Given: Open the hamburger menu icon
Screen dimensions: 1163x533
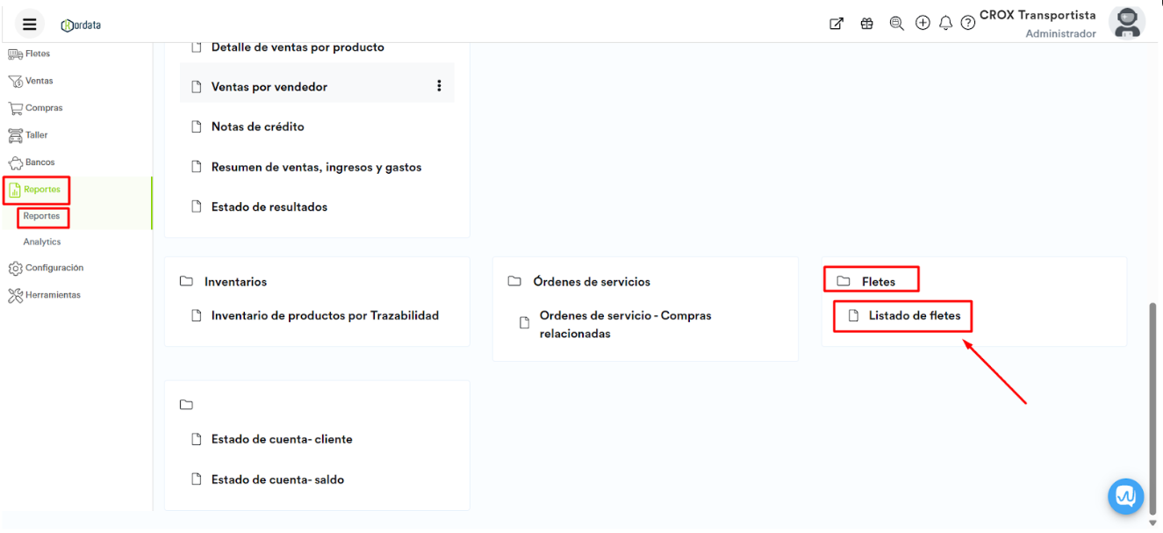Looking at the screenshot, I should tap(29, 25).
